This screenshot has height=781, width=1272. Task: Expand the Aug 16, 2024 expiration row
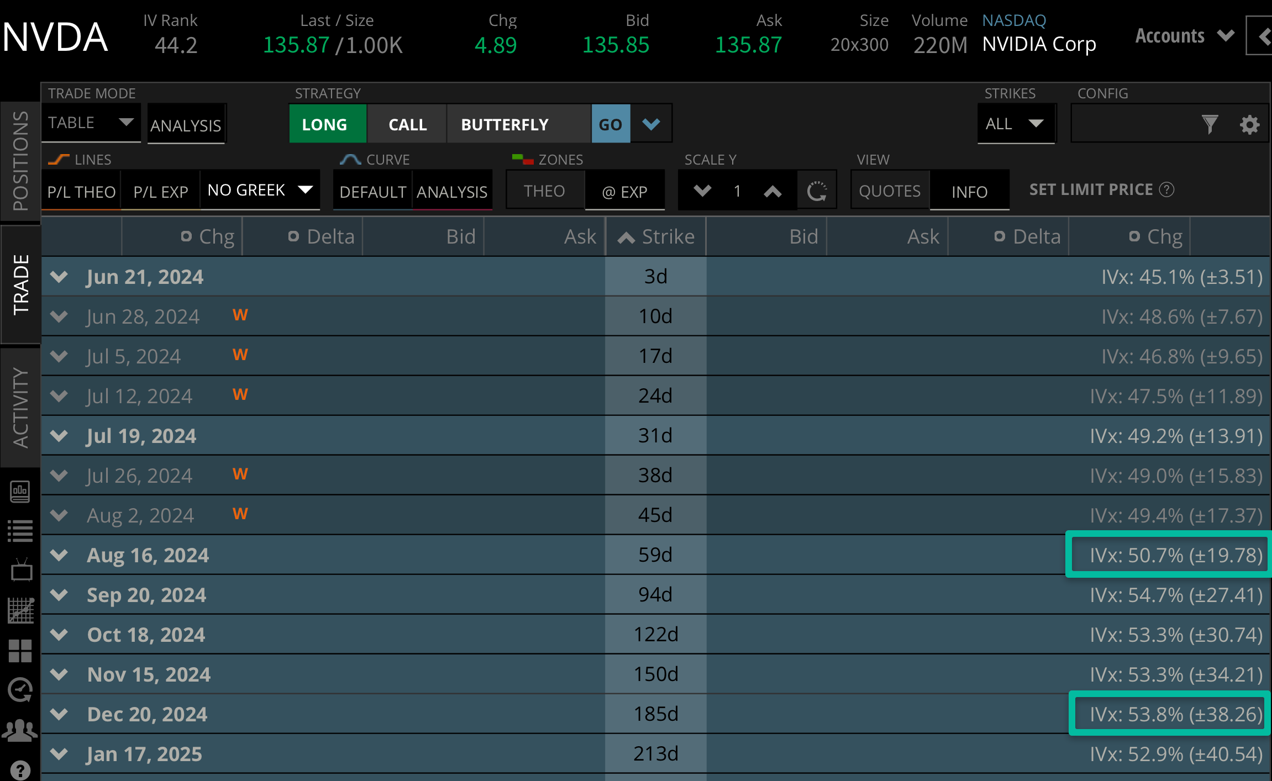[59, 555]
